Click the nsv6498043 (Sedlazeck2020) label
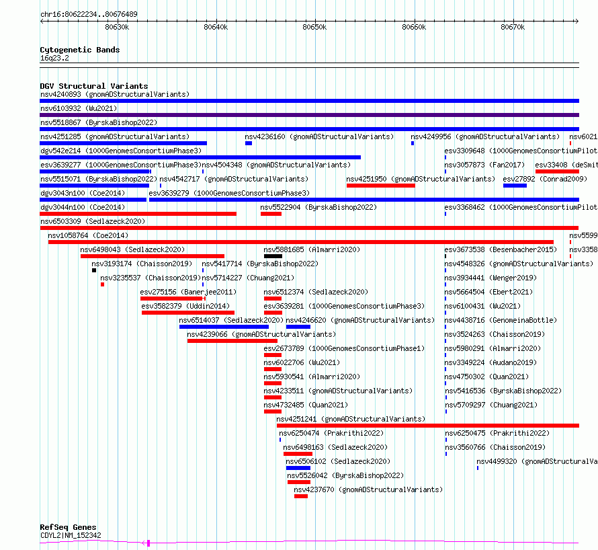Viewport: 598px width, 550px height. click(132, 249)
